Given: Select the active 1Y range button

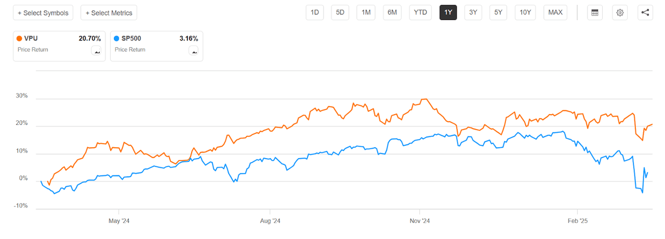Looking at the screenshot, I should click(448, 12).
